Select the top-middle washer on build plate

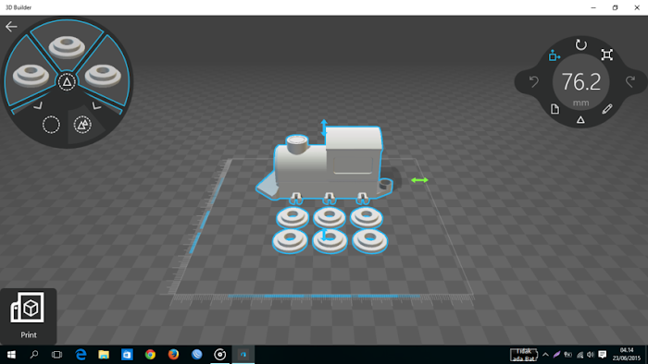330,217
